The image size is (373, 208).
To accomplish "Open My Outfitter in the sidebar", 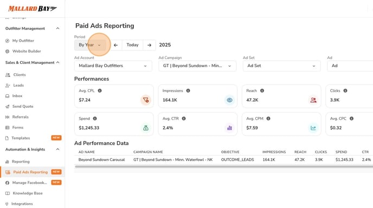I will pyautogui.click(x=23, y=41).
